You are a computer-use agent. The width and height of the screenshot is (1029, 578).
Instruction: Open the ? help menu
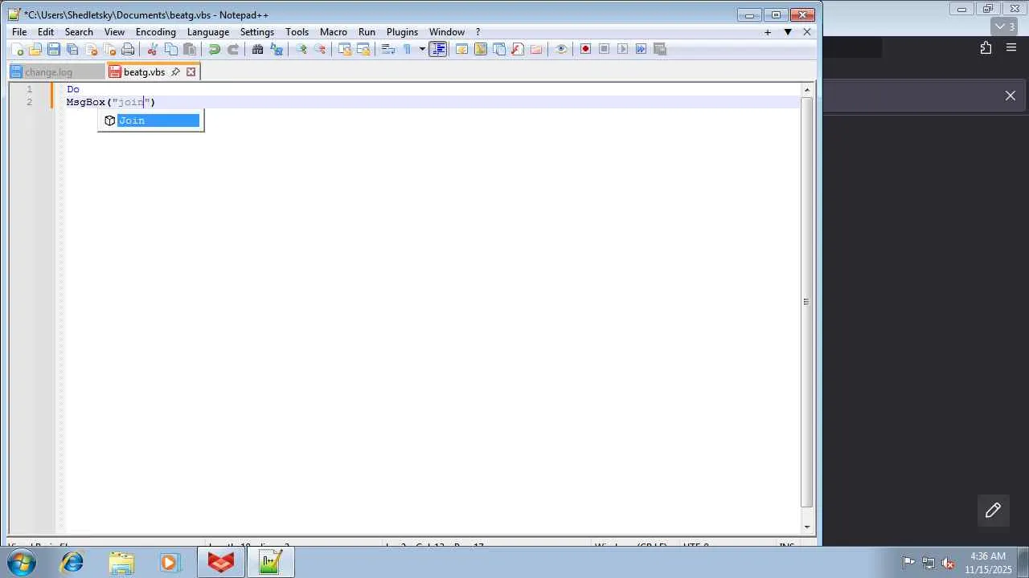tap(478, 32)
